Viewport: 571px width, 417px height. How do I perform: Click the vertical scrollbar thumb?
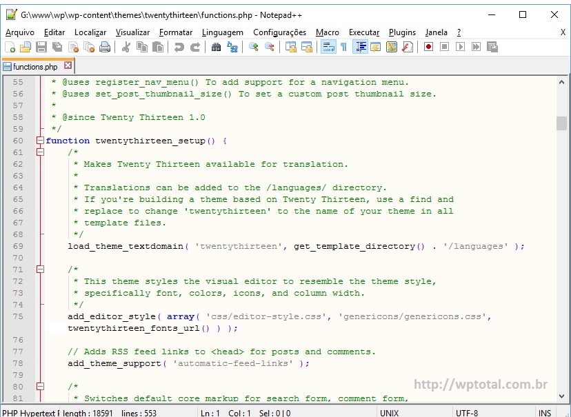tap(561, 123)
